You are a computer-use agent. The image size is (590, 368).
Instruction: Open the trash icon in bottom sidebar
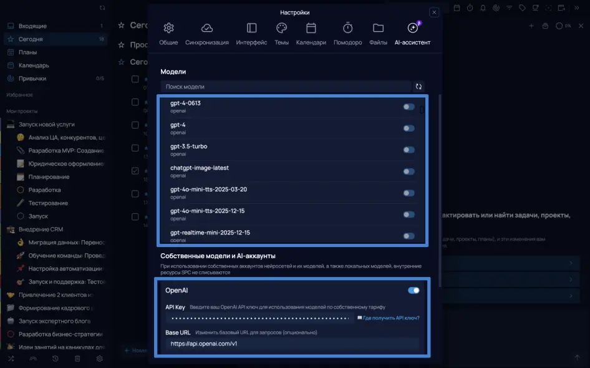click(77, 359)
